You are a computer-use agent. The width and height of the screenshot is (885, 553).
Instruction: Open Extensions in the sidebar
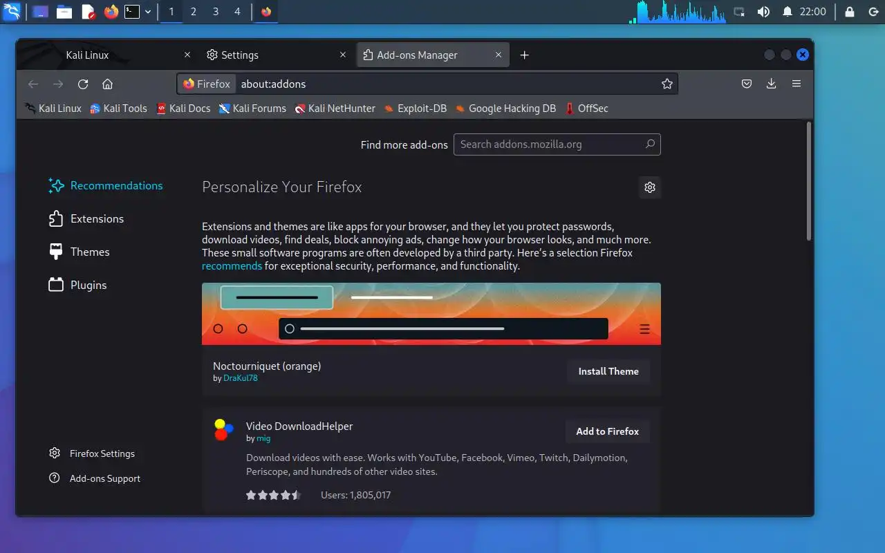(86, 219)
